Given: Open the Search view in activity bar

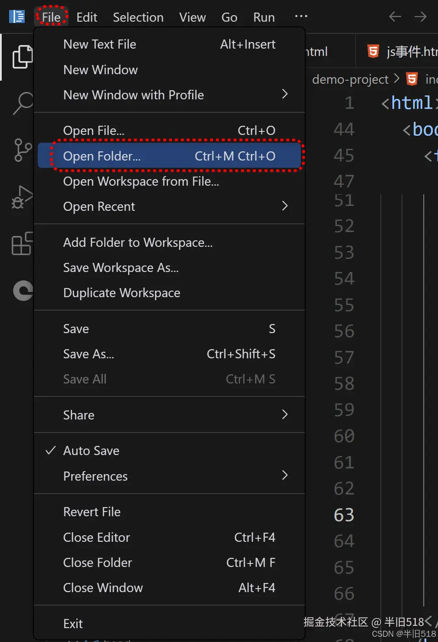Looking at the screenshot, I should pyautogui.click(x=23, y=103).
